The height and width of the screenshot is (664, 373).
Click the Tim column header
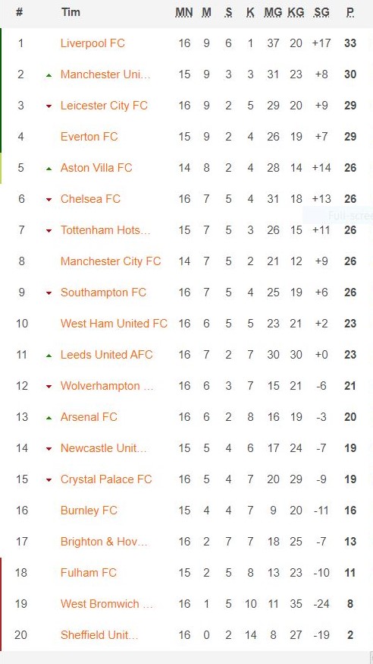(x=71, y=12)
